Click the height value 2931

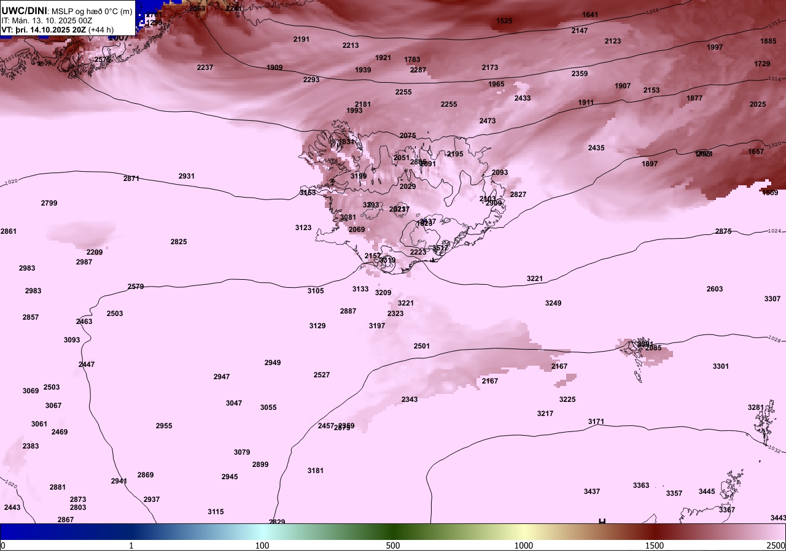[187, 176]
